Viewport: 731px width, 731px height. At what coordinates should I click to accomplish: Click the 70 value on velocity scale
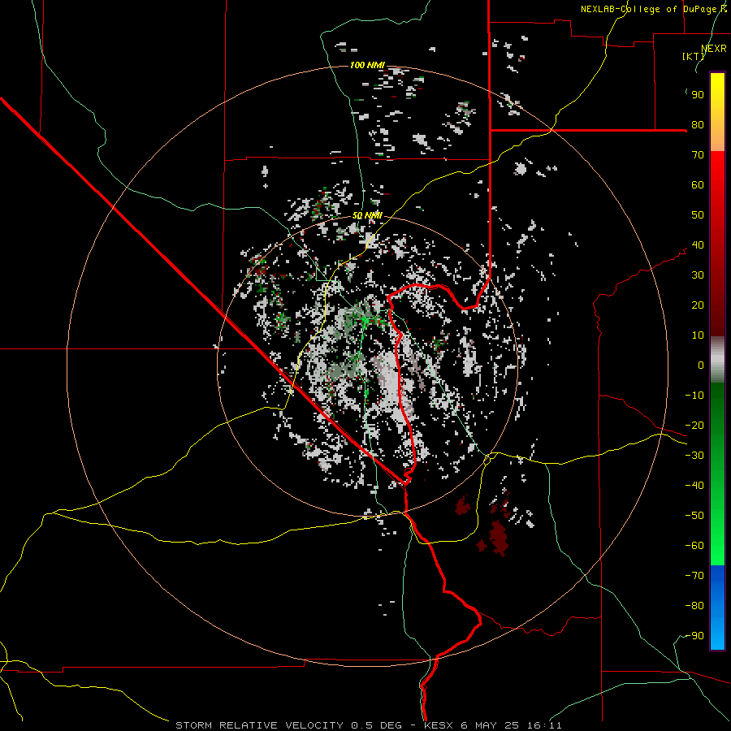(x=698, y=155)
